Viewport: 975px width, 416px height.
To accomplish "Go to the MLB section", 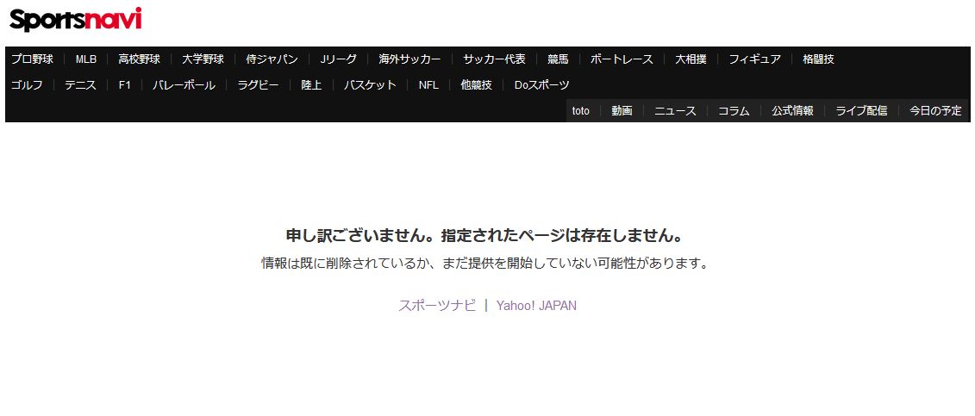I will coord(86,59).
